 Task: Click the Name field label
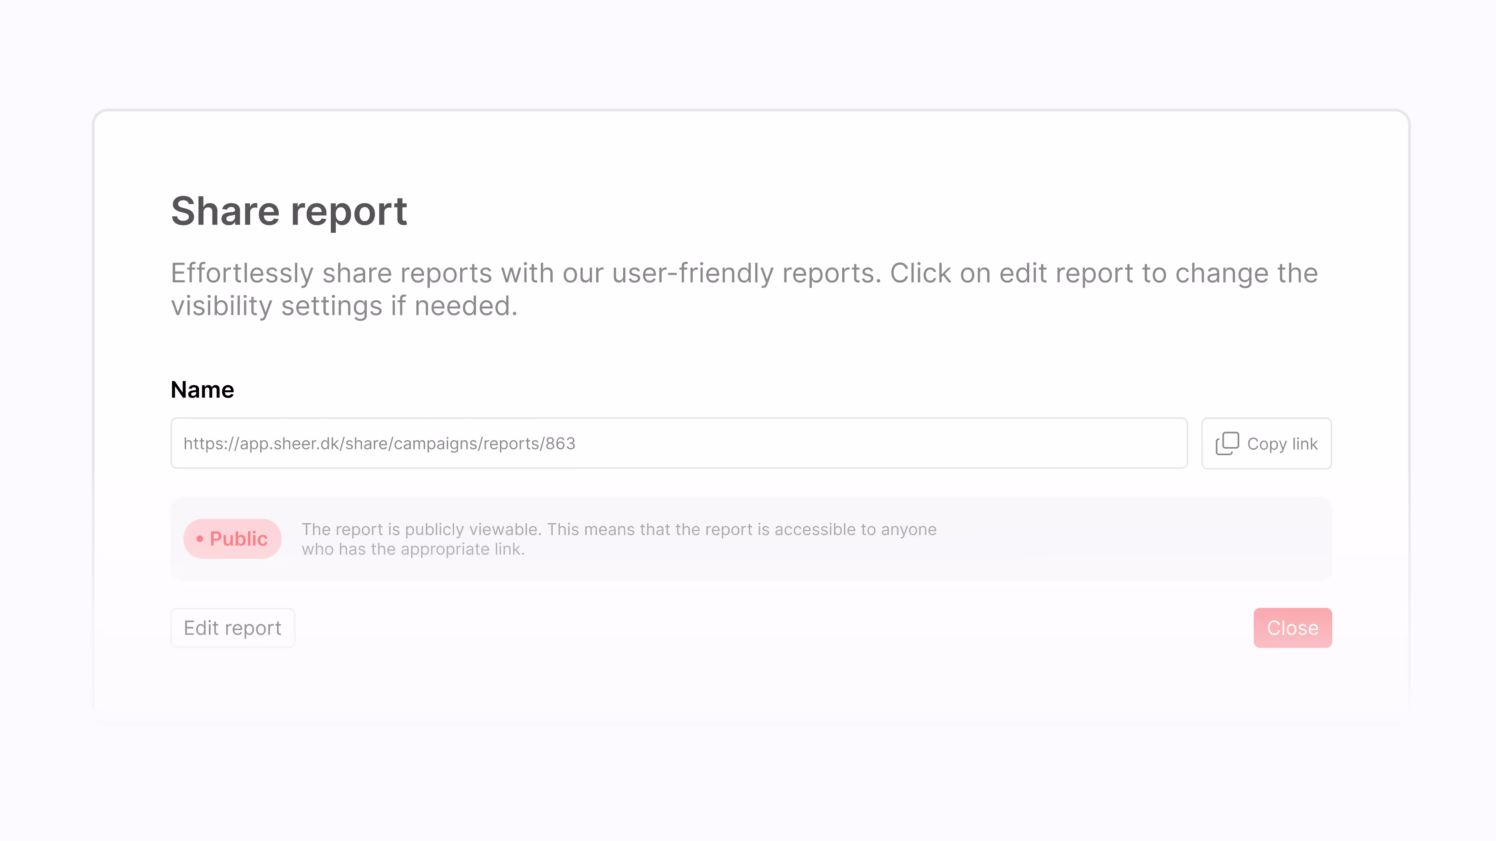click(201, 389)
